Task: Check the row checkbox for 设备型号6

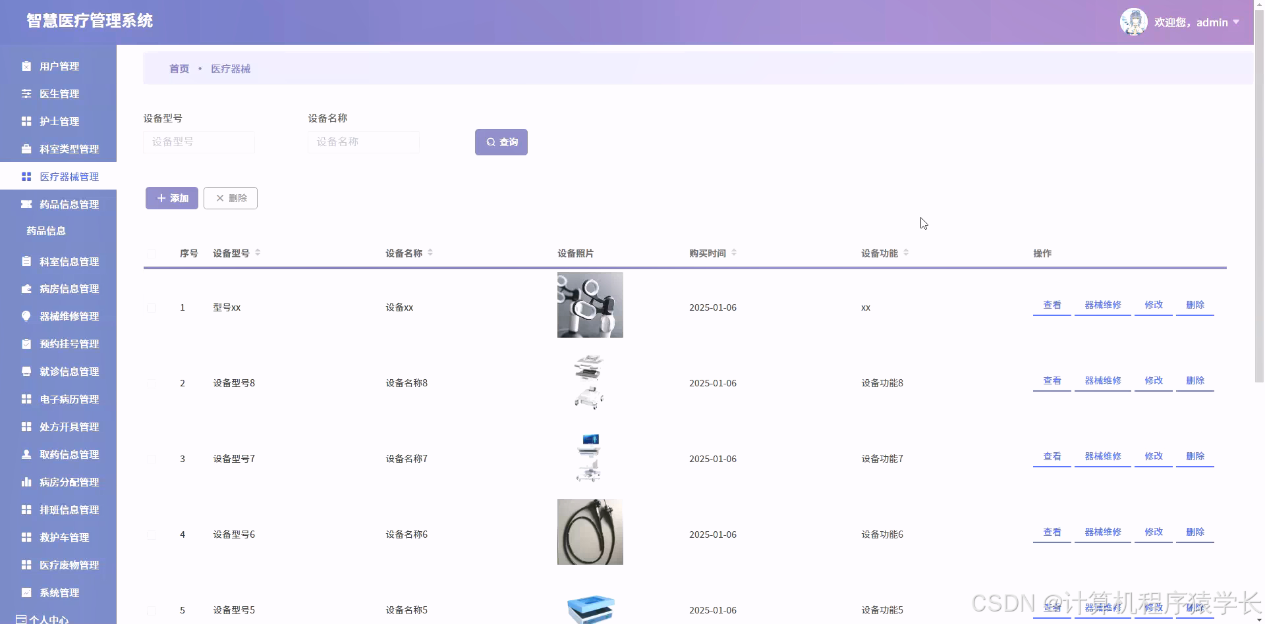Action: (x=152, y=535)
